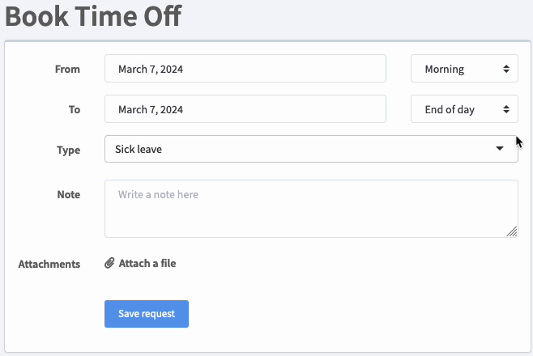Image resolution: width=533 pixels, height=356 pixels.
Task: Click the 'Attach a file' link
Action: (147, 263)
